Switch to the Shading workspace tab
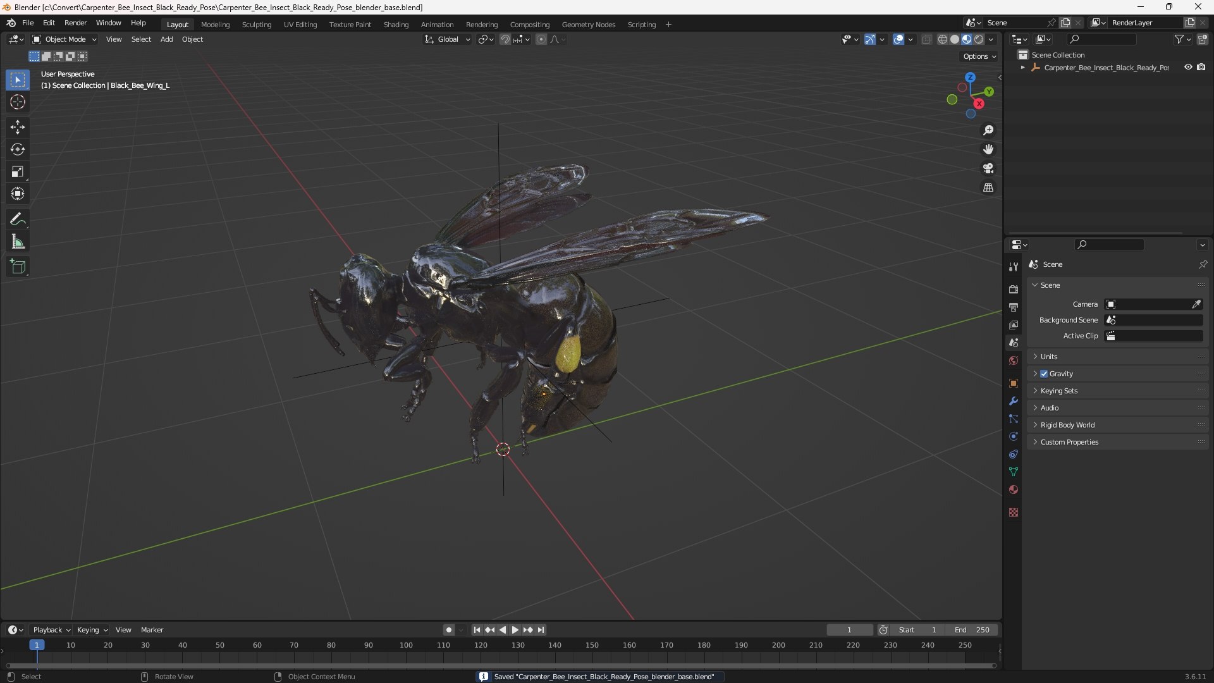This screenshot has height=683, width=1214. point(396,25)
